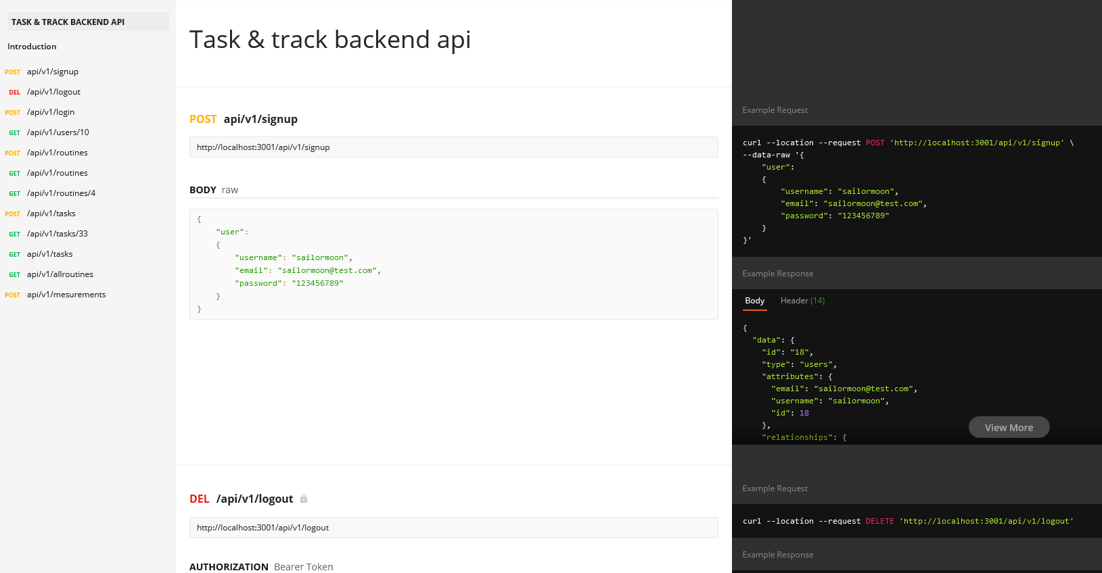Jump to POST /api/v1/tasks in sidebar
Screen dimensions: 1102x573
point(51,214)
